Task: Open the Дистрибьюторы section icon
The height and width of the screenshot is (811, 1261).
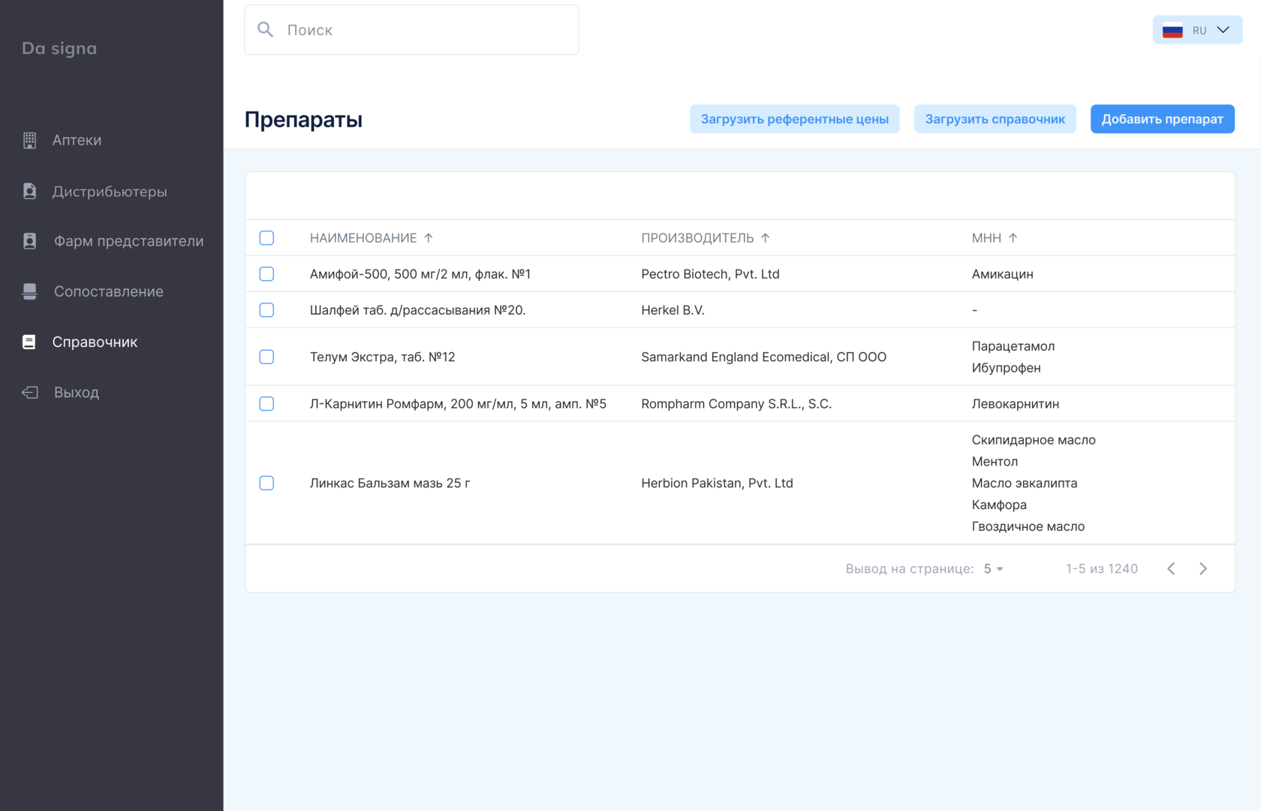Action: pos(29,191)
